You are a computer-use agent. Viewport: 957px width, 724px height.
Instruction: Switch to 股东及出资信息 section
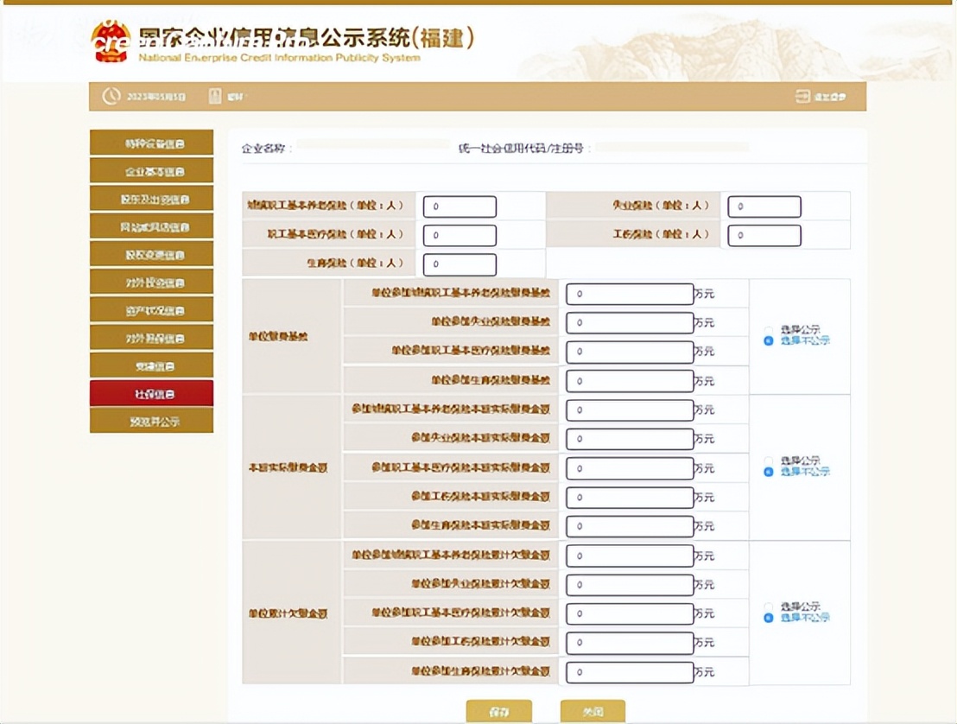151,198
